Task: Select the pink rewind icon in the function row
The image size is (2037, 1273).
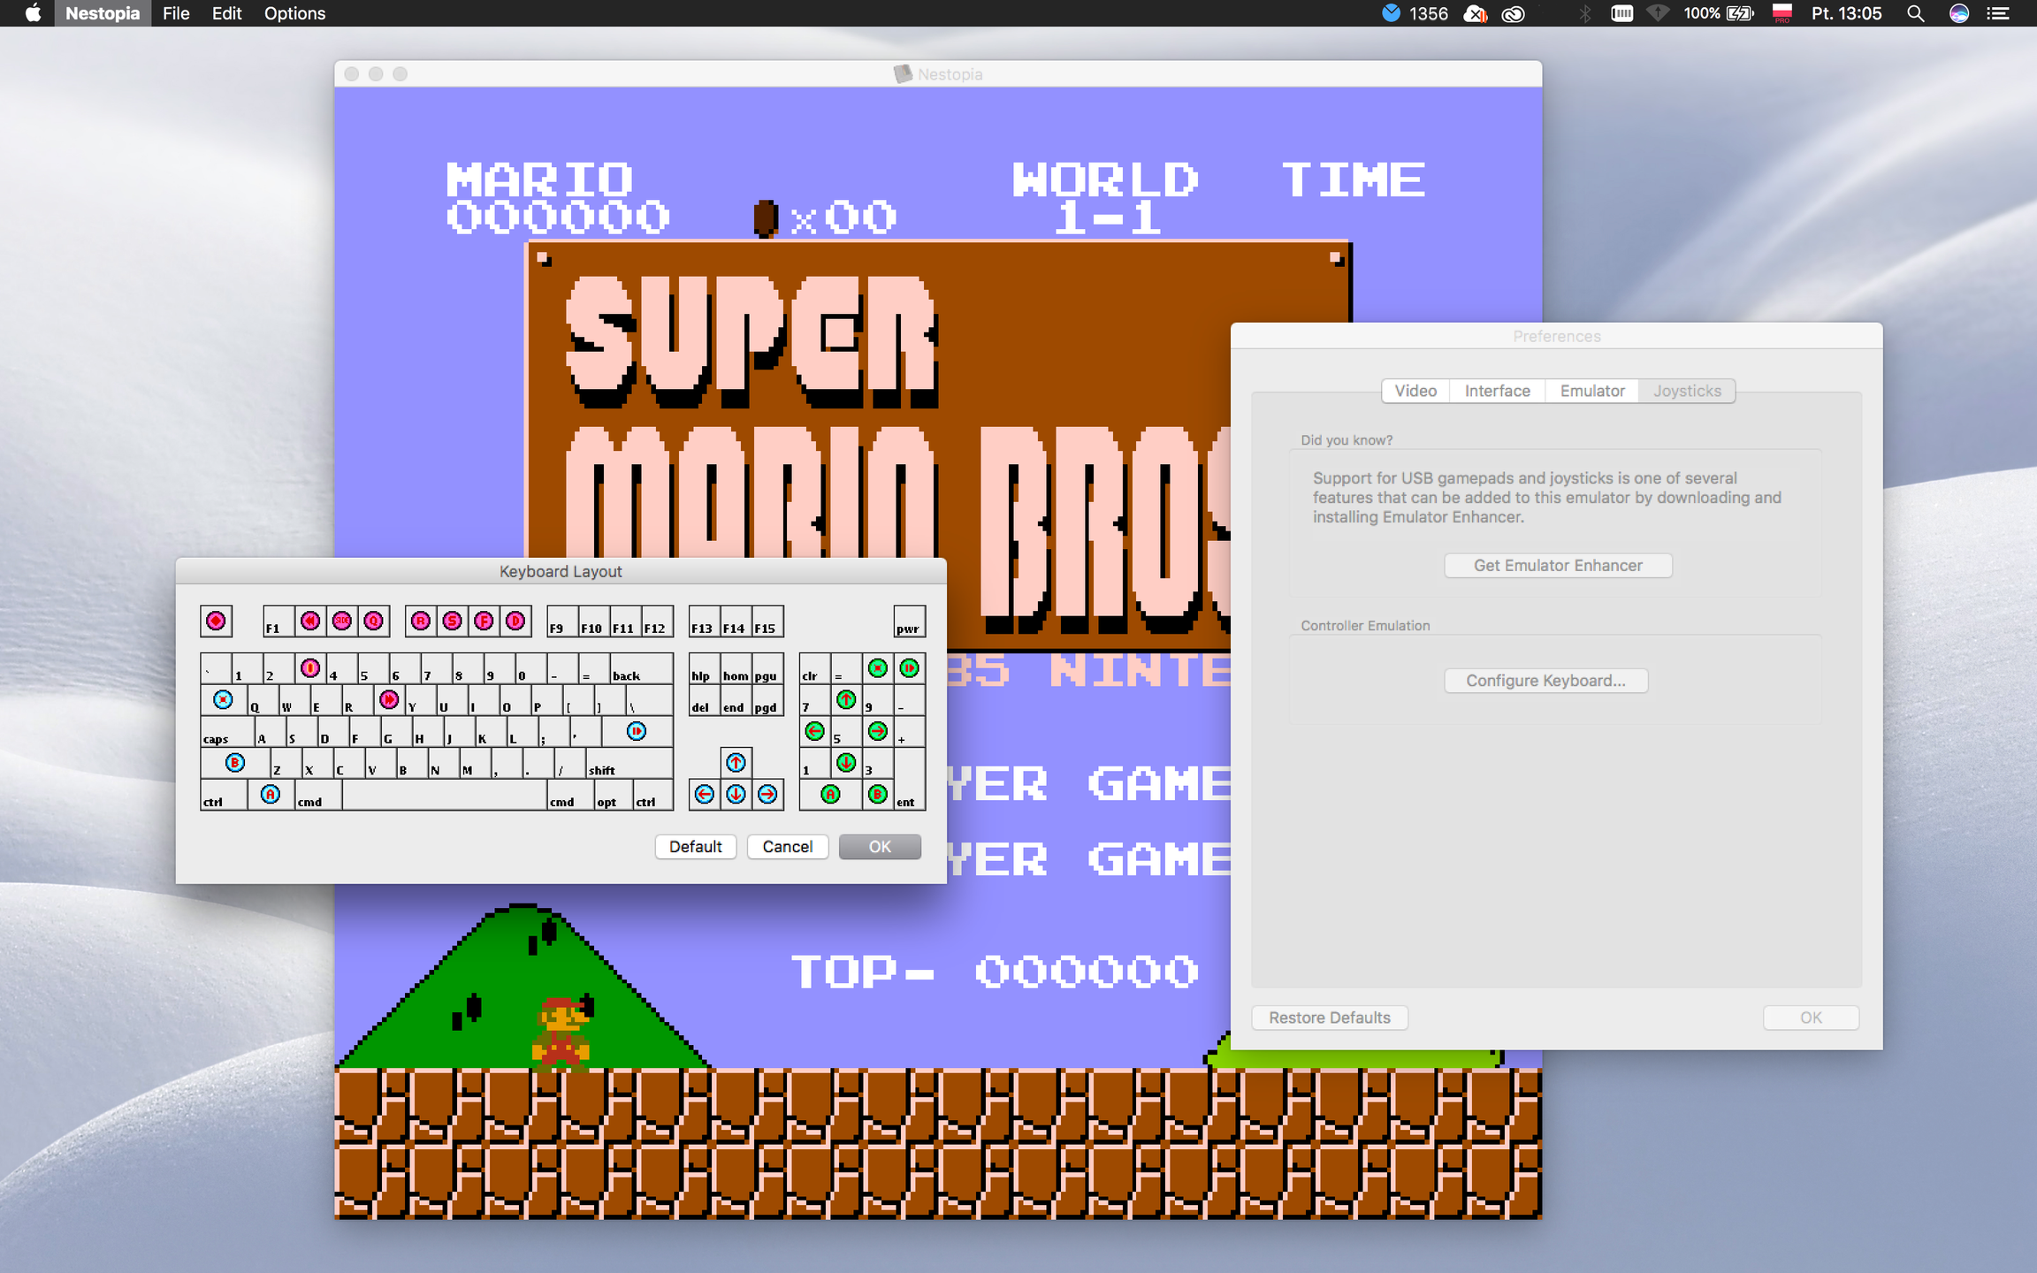Action: click(x=310, y=621)
